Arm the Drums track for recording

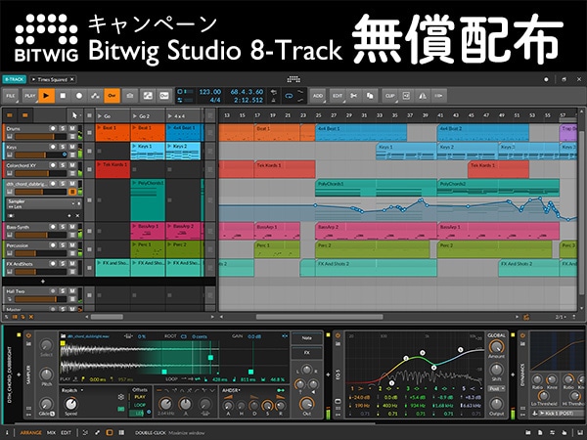pyautogui.click(x=53, y=128)
